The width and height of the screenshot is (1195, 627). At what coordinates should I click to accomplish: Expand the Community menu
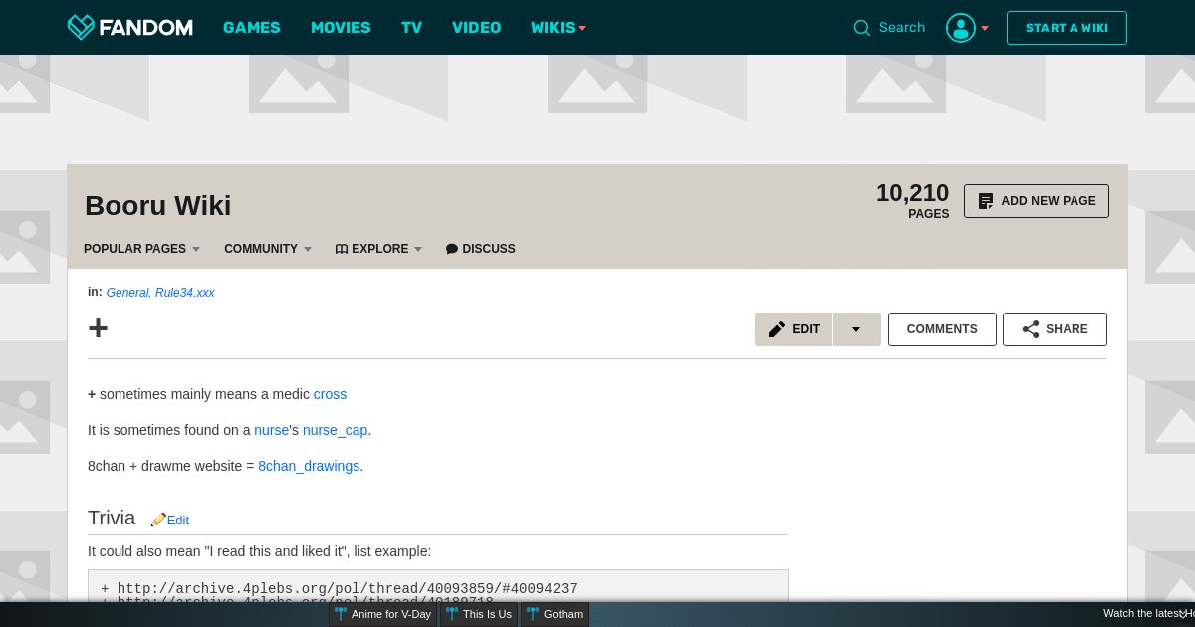308,249
